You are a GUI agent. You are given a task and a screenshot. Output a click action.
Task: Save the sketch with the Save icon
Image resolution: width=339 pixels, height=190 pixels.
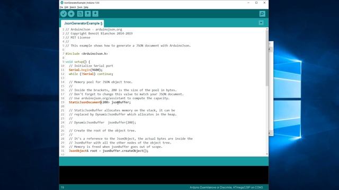(x=95, y=14)
